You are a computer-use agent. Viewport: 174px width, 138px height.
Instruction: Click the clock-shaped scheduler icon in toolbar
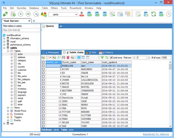(169, 14)
